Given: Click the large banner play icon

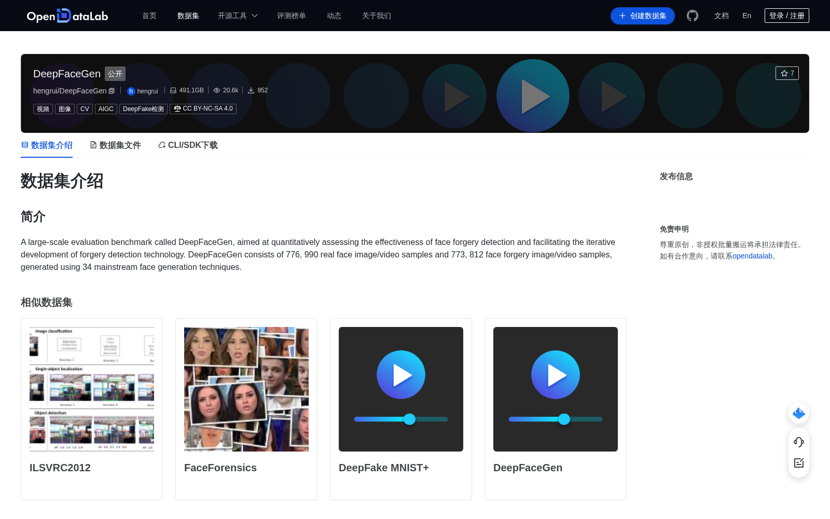Looking at the screenshot, I should click(533, 96).
